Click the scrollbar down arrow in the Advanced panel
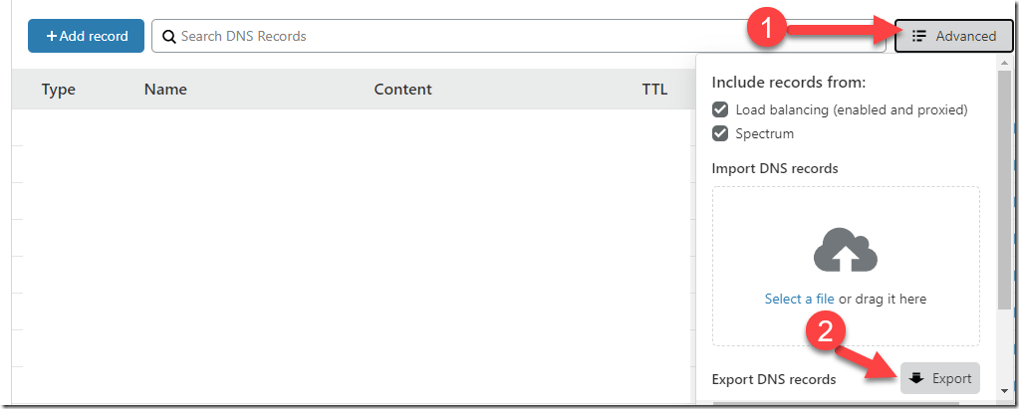 [x=1004, y=392]
